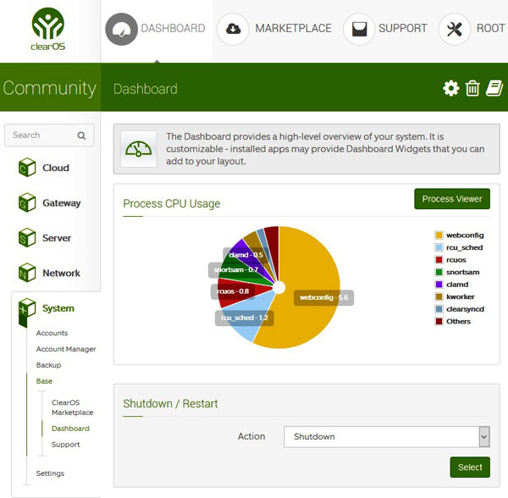The height and width of the screenshot is (498, 508).
Task: Open Account Manager submenu item
Action: [x=66, y=349]
